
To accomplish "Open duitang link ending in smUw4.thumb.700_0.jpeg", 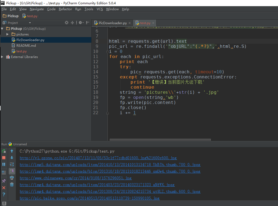I will point(110,171).
